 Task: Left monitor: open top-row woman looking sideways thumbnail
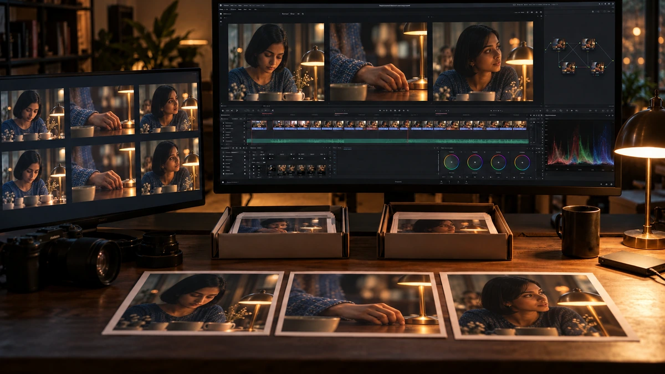coord(169,107)
